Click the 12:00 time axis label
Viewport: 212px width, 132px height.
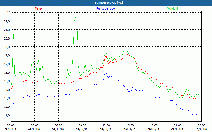pos(106,126)
